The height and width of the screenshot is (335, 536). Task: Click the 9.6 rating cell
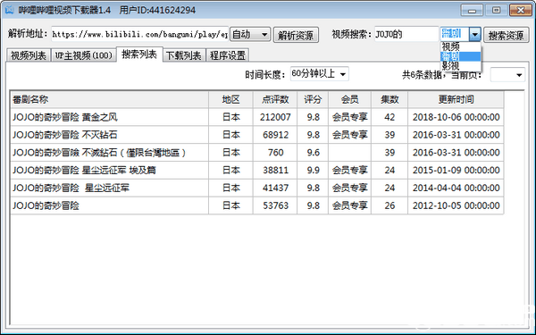[313, 153]
